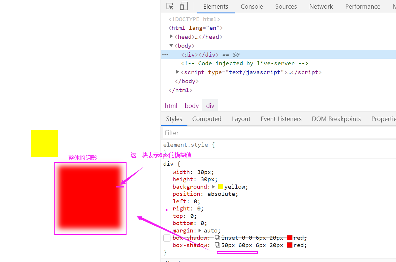Screen dimensions: 396x262
Task: Select the Styles pane tab
Action: point(174,119)
